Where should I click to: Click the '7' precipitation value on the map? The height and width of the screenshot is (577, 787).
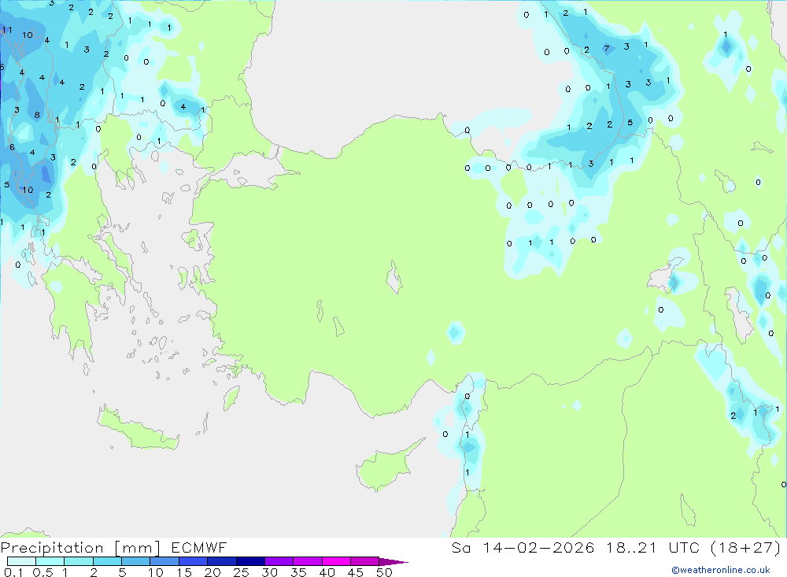pyautogui.click(x=606, y=49)
